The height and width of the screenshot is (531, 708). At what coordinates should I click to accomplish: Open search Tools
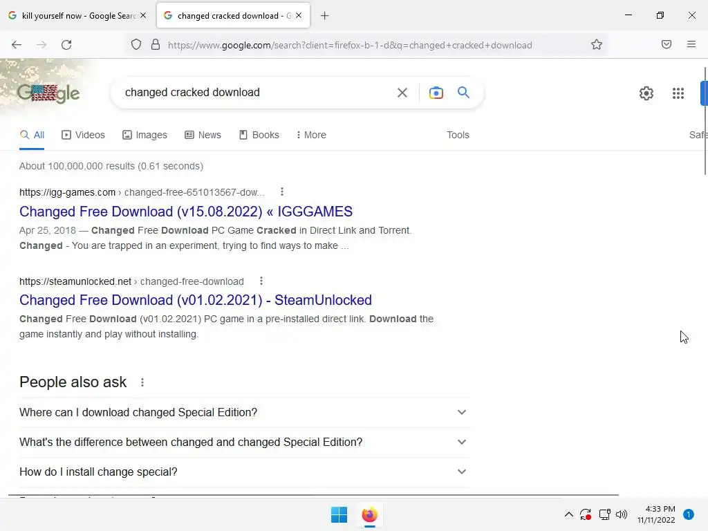458,135
